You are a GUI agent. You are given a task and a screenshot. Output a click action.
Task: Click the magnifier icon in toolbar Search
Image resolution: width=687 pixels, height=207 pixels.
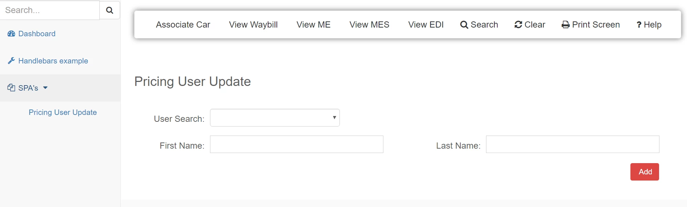click(464, 25)
